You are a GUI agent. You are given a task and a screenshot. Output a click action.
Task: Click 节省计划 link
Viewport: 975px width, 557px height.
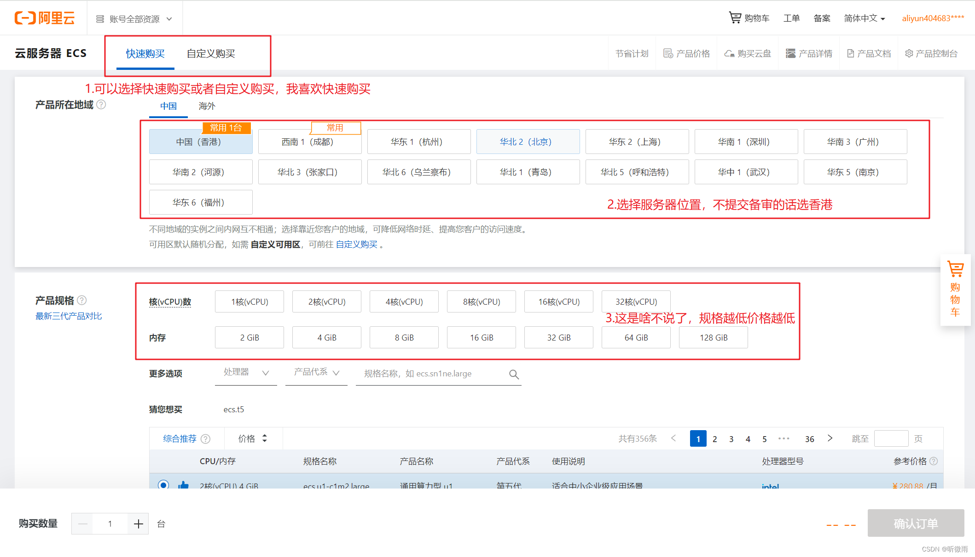[x=632, y=53]
